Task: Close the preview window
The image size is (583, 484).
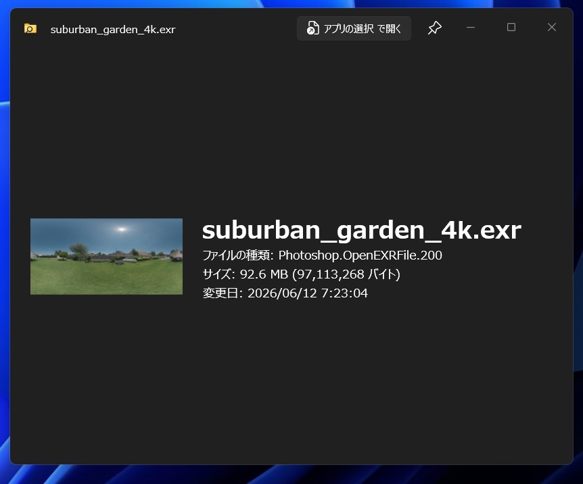Action: tap(552, 28)
